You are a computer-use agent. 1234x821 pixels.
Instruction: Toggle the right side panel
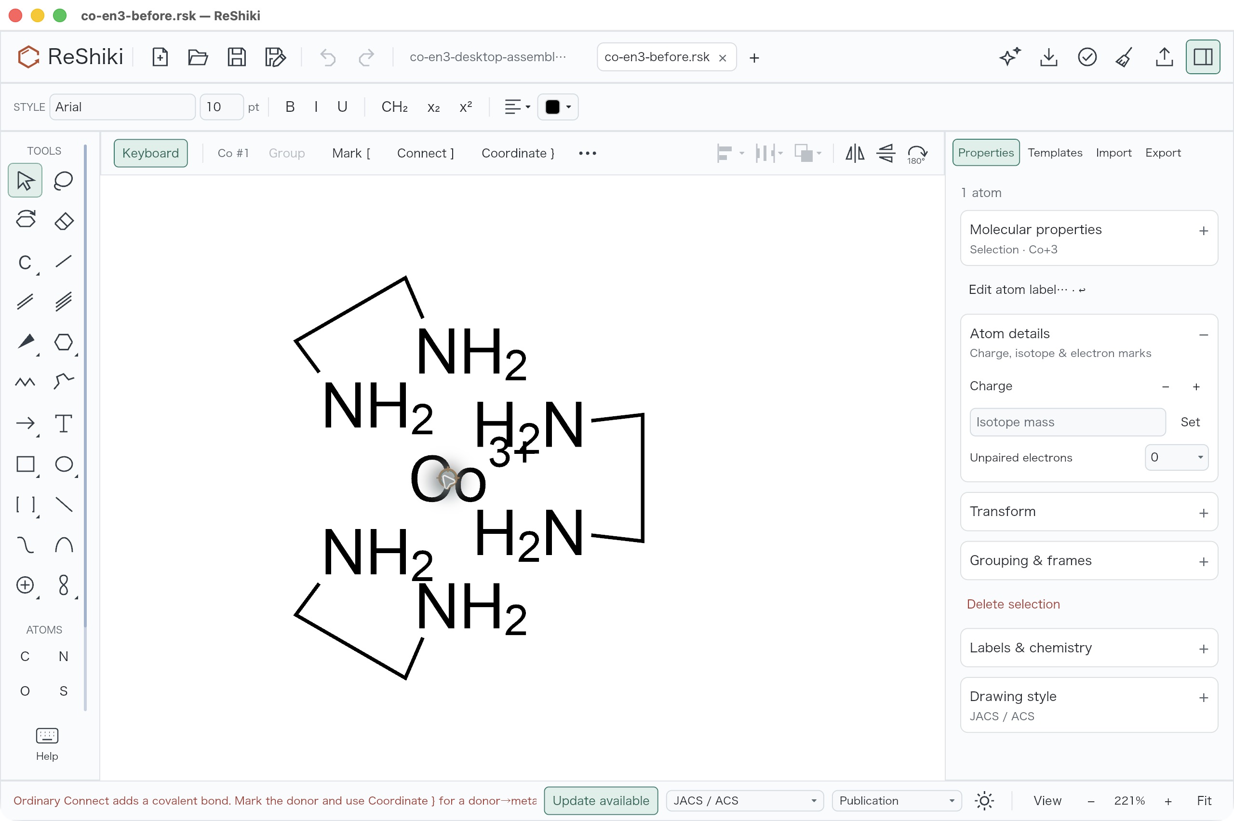tap(1203, 56)
